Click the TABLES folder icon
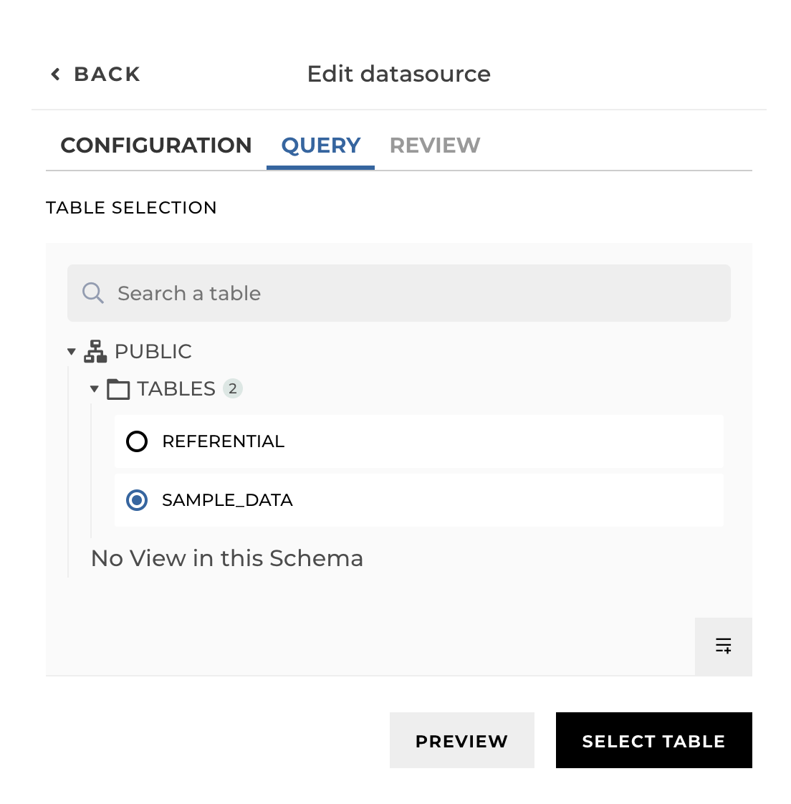 click(118, 389)
